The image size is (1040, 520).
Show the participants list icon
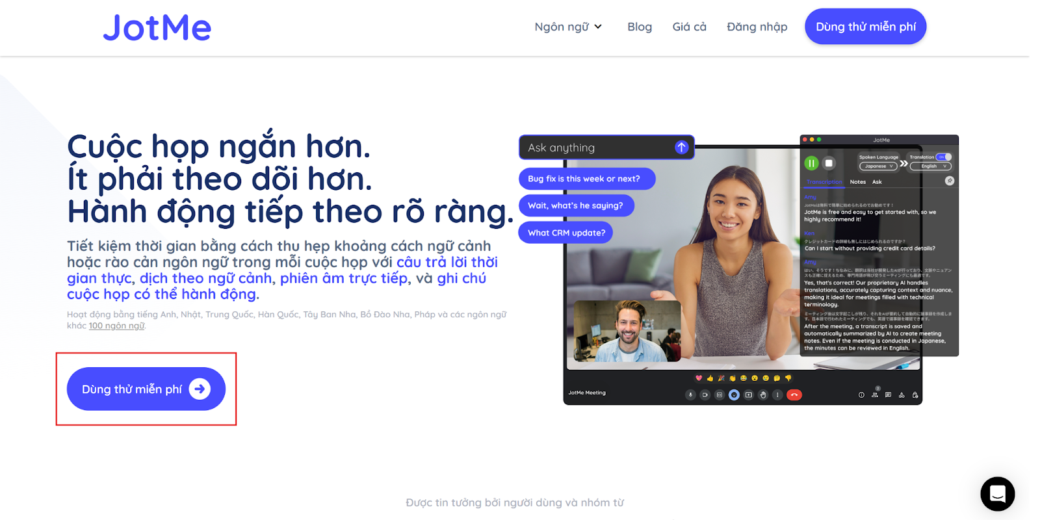coord(875,395)
